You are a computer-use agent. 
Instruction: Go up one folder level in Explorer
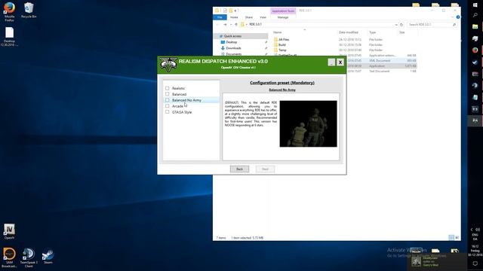(x=236, y=24)
